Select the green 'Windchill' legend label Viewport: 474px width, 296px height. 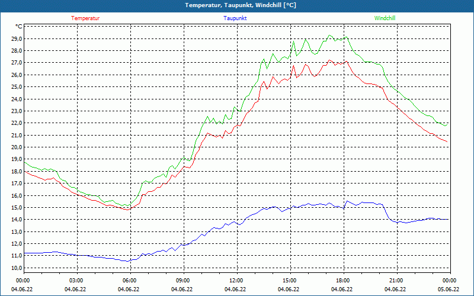385,18
